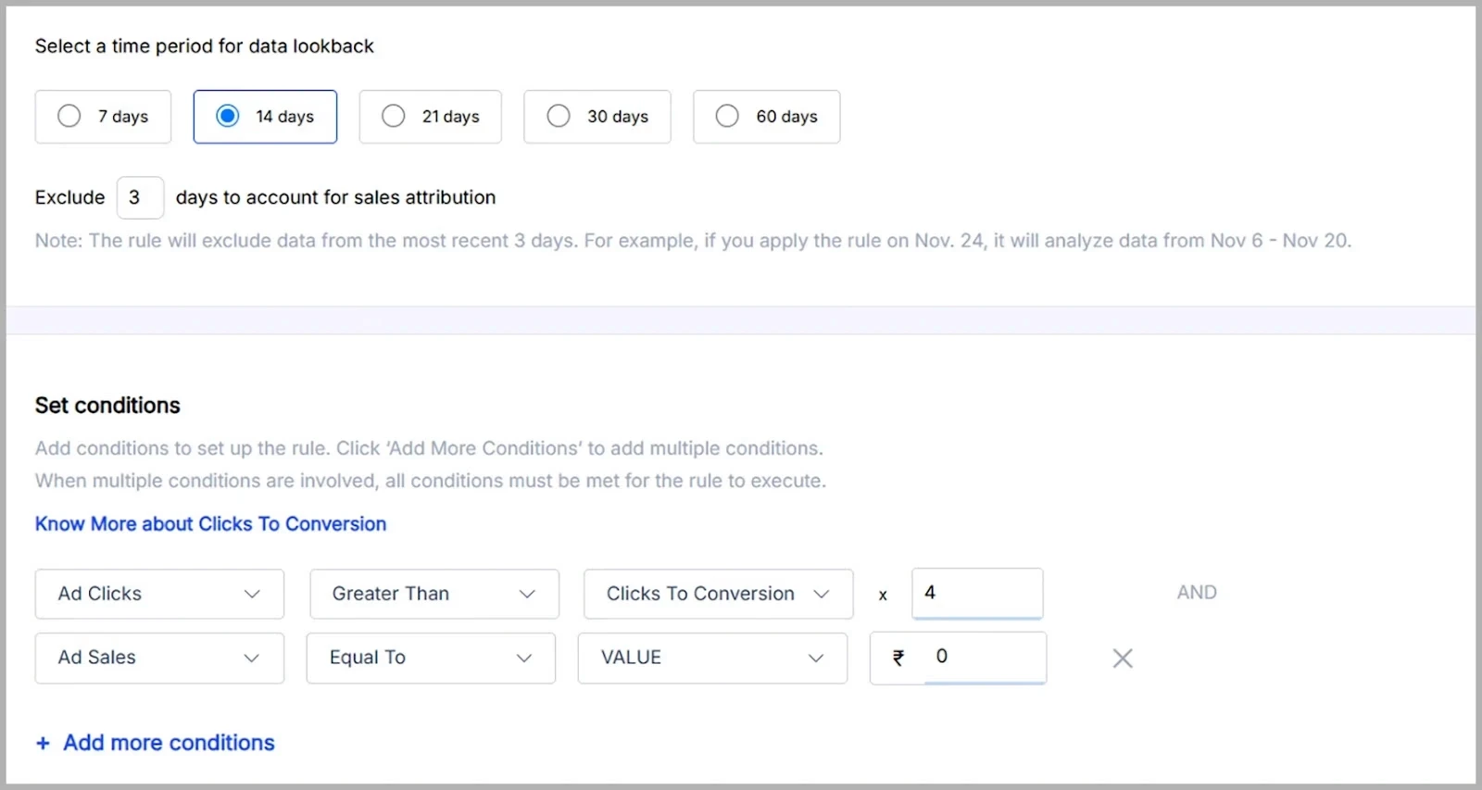Click the chevron arrow in VALUE dropdown
This screenshot has height=790, width=1482.
coord(816,658)
